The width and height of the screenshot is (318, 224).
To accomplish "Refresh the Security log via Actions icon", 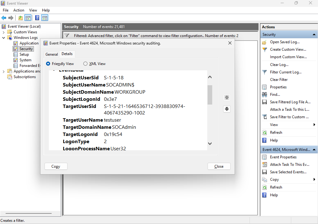I will click(264, 132).
